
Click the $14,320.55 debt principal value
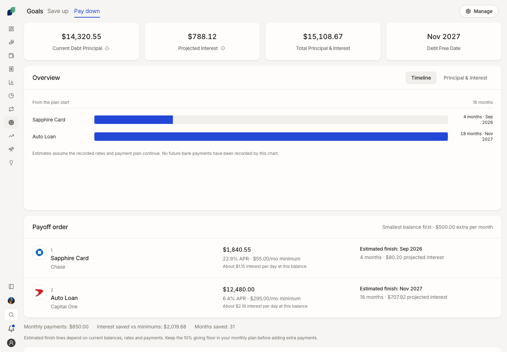81,37
